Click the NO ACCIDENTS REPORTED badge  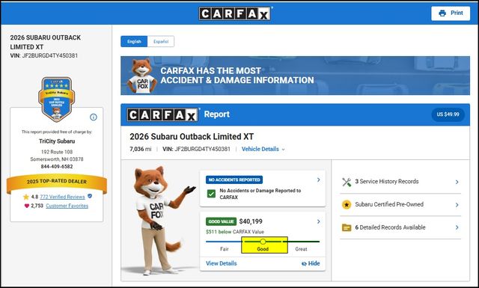[234, 180]
